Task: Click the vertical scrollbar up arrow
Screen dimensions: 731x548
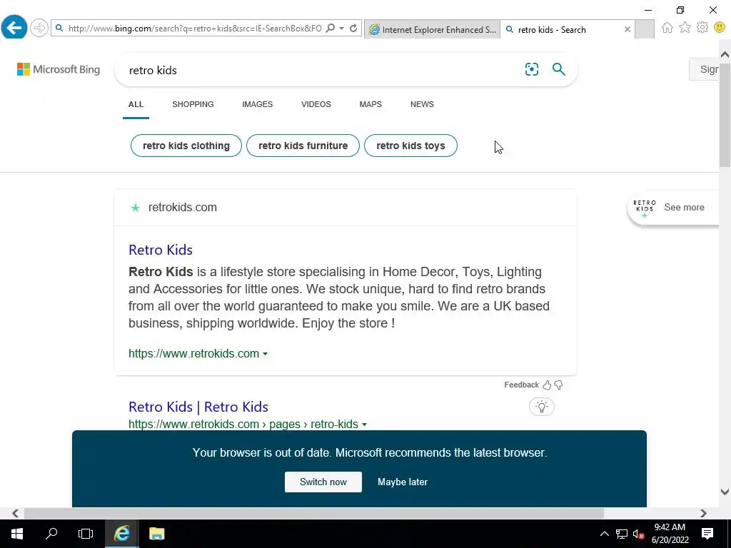Action: pyautogui.click(x=725, y=55)
